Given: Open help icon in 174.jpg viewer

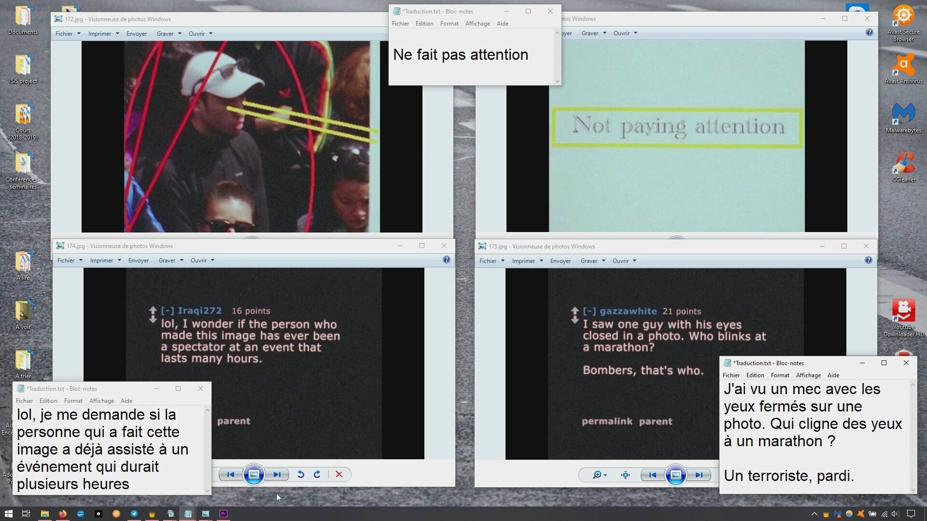Looking at the screenshot, I should click(x=446, y=260).
